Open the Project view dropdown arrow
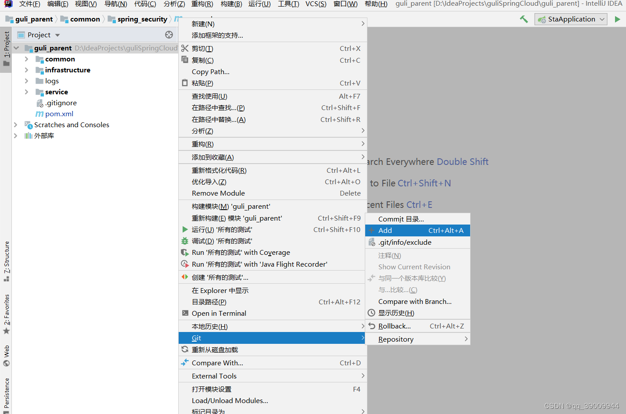 coord(58,35)
